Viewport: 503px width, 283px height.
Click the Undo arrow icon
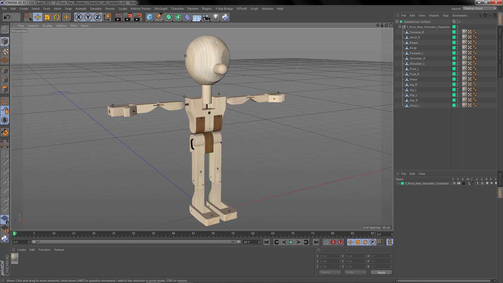pyautogui.click(x=7, y=17)
